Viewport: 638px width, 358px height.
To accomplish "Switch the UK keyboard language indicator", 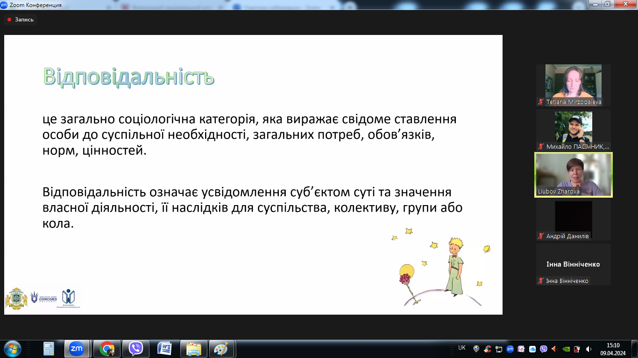I will click(x=461, y=348).
